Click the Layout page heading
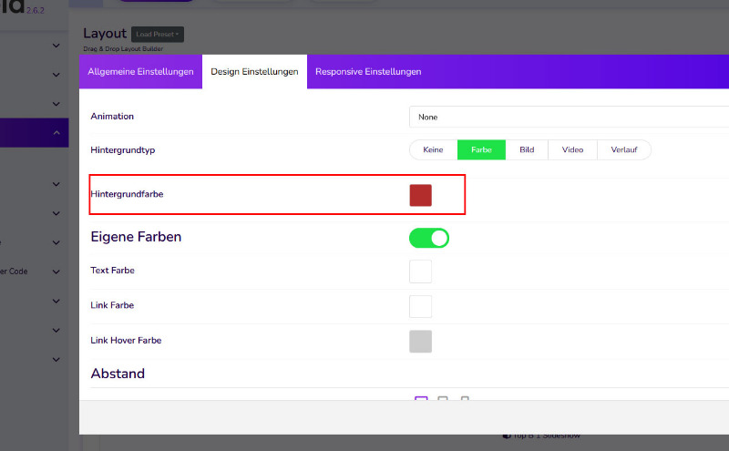The height and width of the screenshot is (451, 729). click(x=105, y=34)
